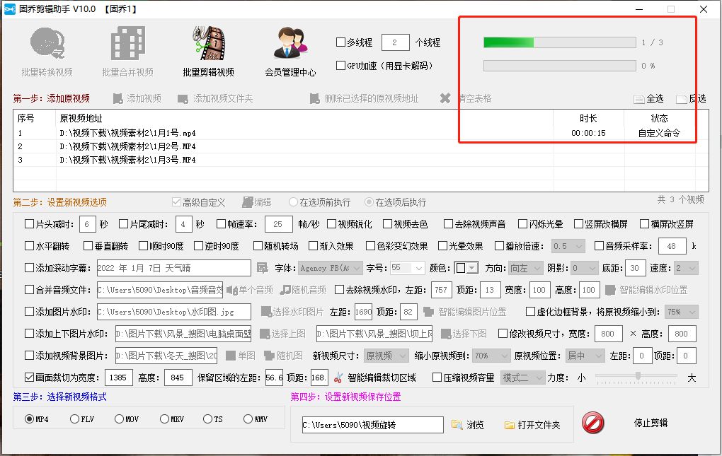Click the 力度 compression strength slider
Image resolution: width=722 pixels, height=456 pixels.
pyautogui.click(x=636, y=377)
